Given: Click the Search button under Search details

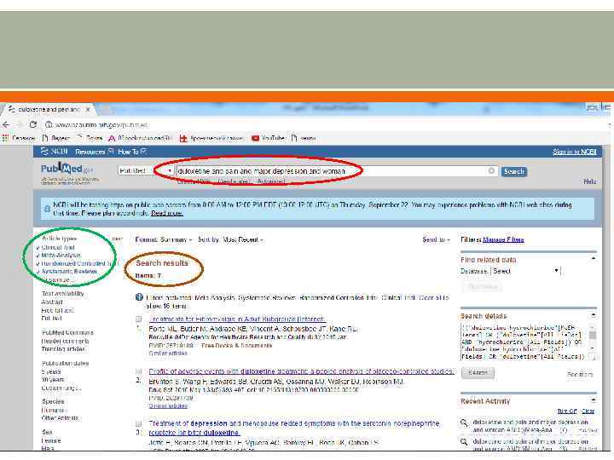Looking at the screenshot, I should 478,373.
